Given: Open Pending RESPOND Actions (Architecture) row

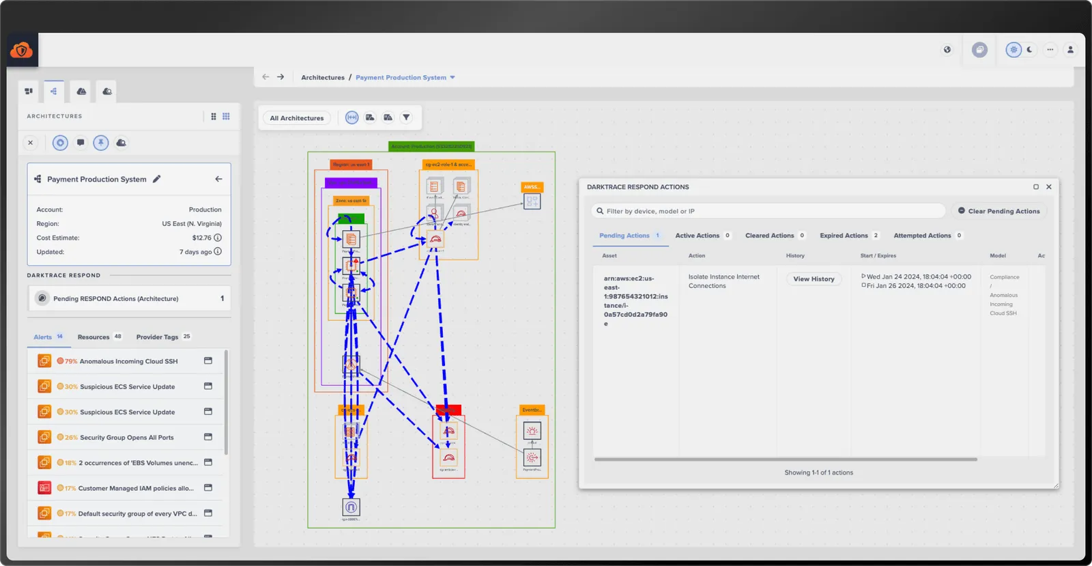Looking at the screenshot, I should [x=130, y=298].
